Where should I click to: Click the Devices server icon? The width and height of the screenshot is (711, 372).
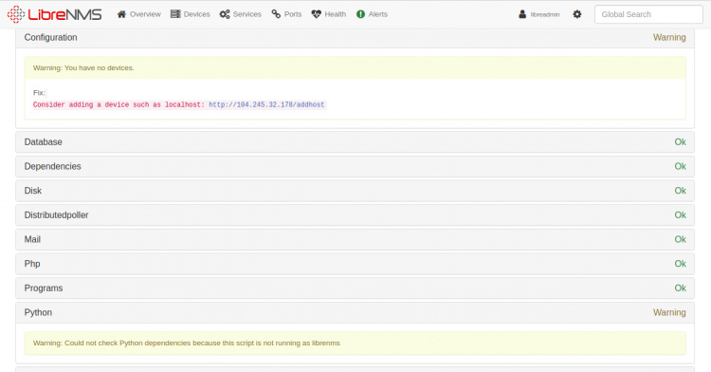pyautogui.click(x=175, y=14)
